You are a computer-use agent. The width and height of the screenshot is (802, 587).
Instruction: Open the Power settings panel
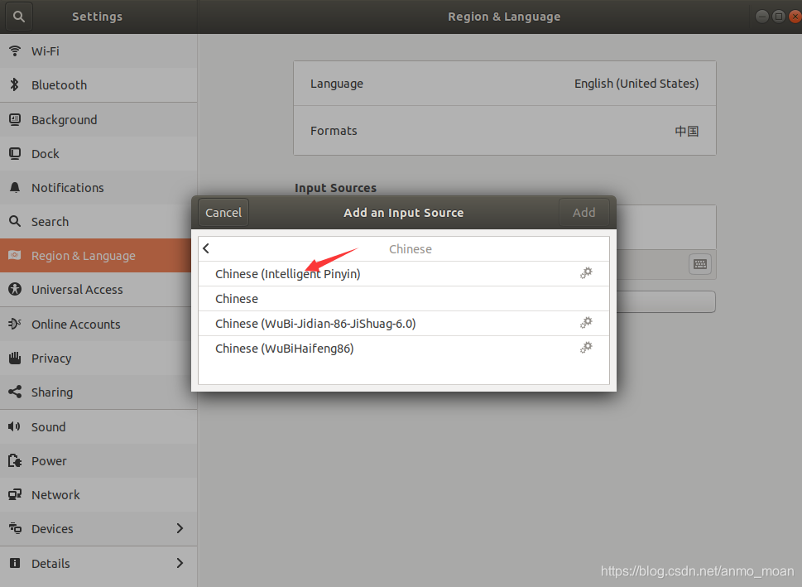pyautogui.click(x=98, y=460)
